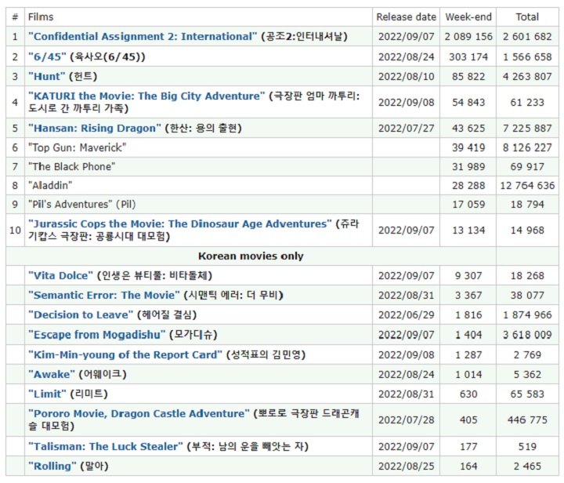The image size is (564, 483).
Task: Select total value 7 225 887
Action: pos(527,128)
